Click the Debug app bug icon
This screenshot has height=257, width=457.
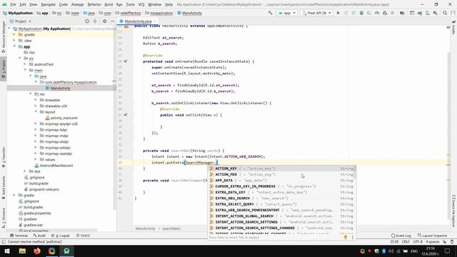(361, 13)
